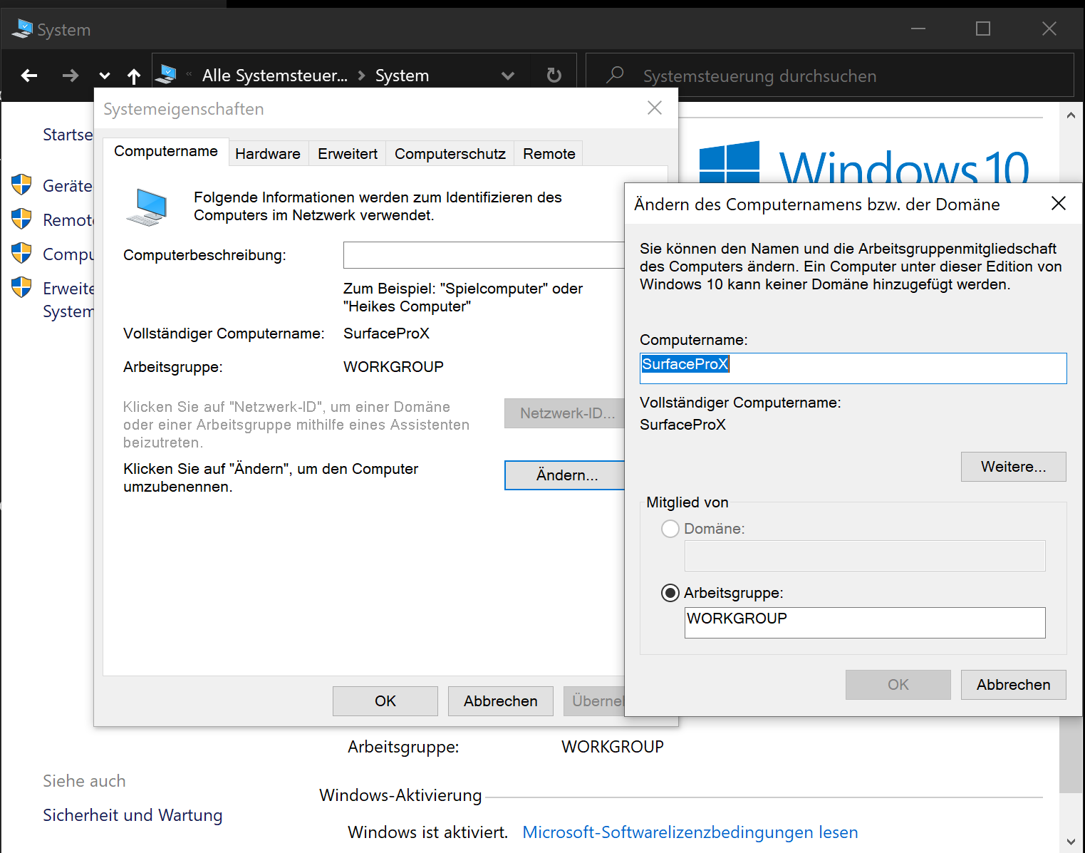The height and width of the screenshot is (853, 1085).
Task: Click the search magnifier icon
Action: (x=615, y=75)
